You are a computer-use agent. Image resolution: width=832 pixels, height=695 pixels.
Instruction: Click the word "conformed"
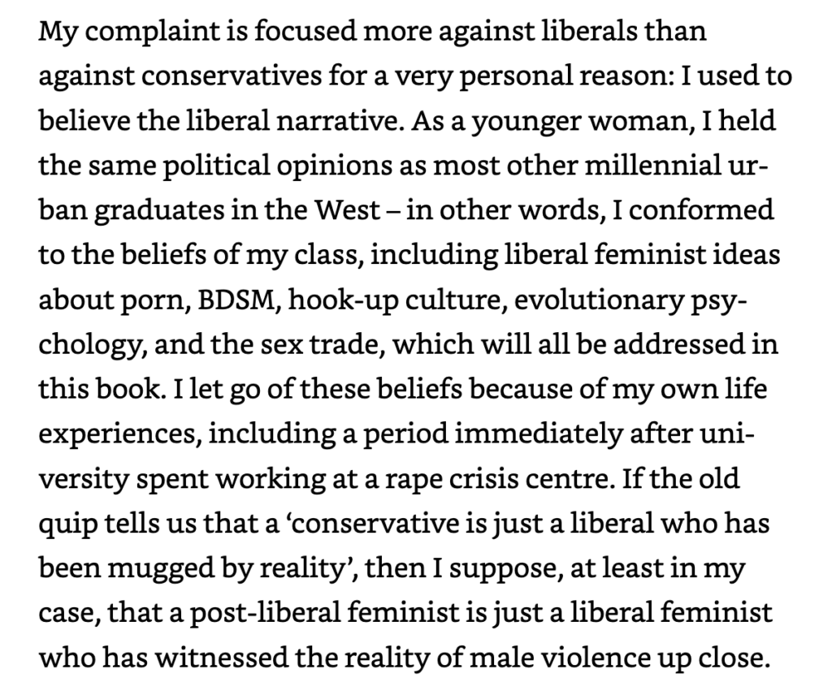[x=701, y=210]
